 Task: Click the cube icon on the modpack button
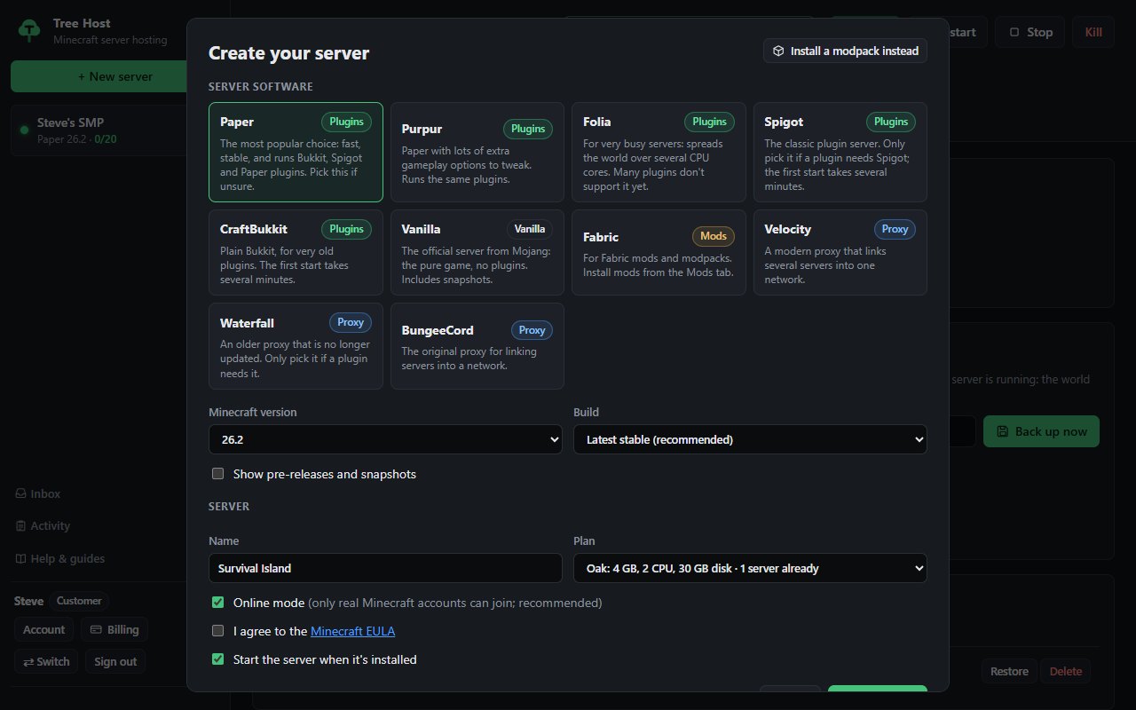(778, 51)
